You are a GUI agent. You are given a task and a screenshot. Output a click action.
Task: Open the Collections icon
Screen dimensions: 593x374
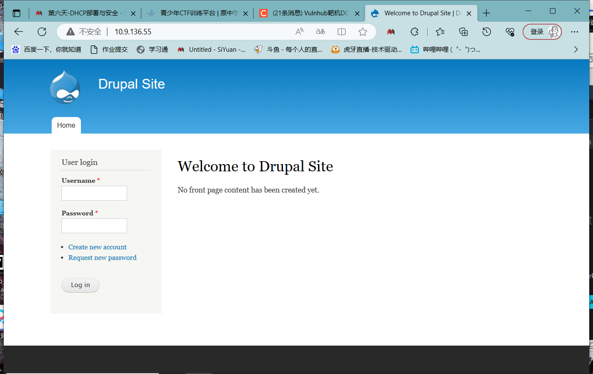click(463, 32)
